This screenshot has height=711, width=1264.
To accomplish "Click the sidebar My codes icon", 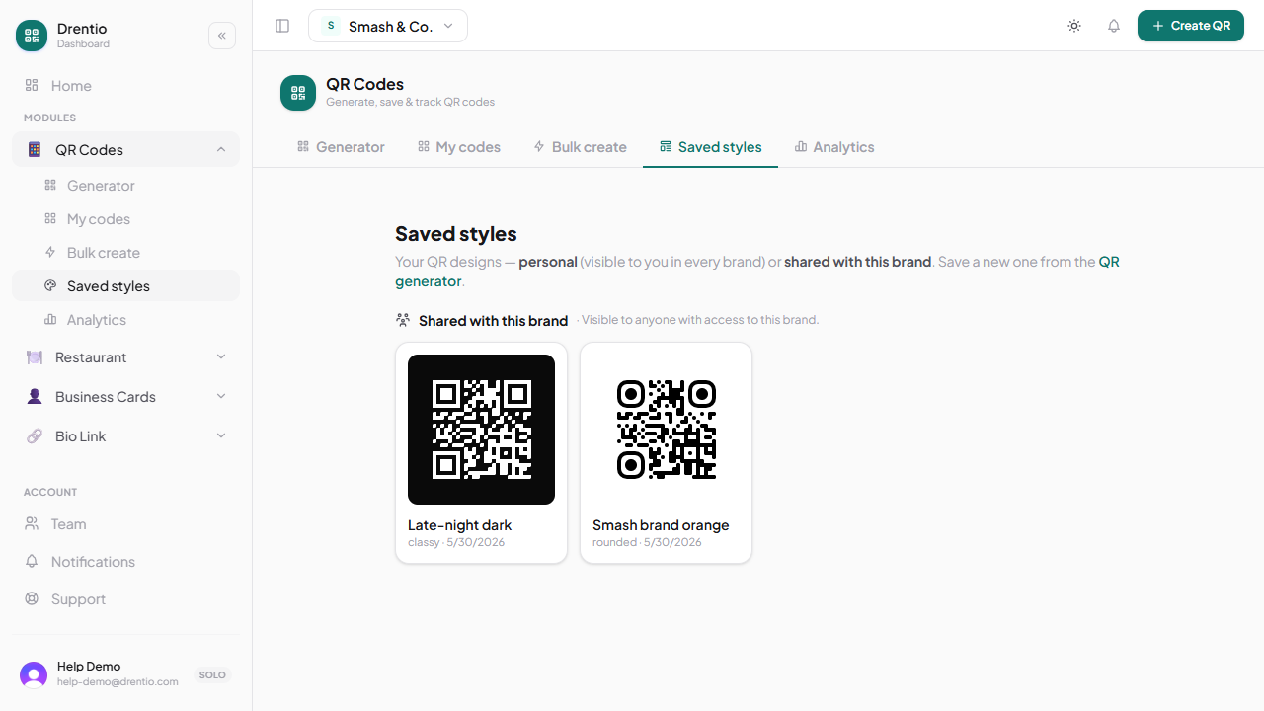I will [x=50, y=218].
